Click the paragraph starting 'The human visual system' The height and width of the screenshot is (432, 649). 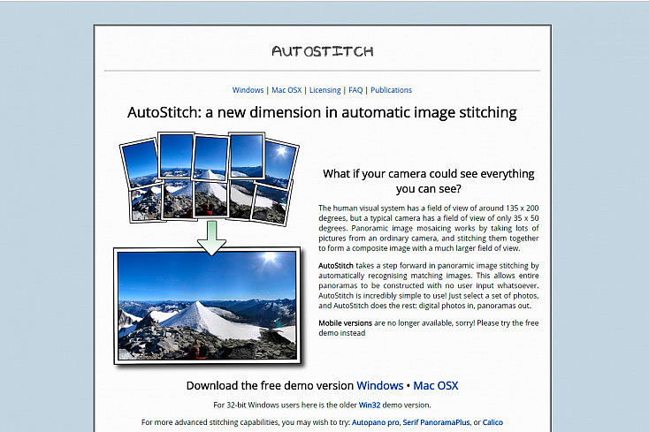[x=428, y=228]
